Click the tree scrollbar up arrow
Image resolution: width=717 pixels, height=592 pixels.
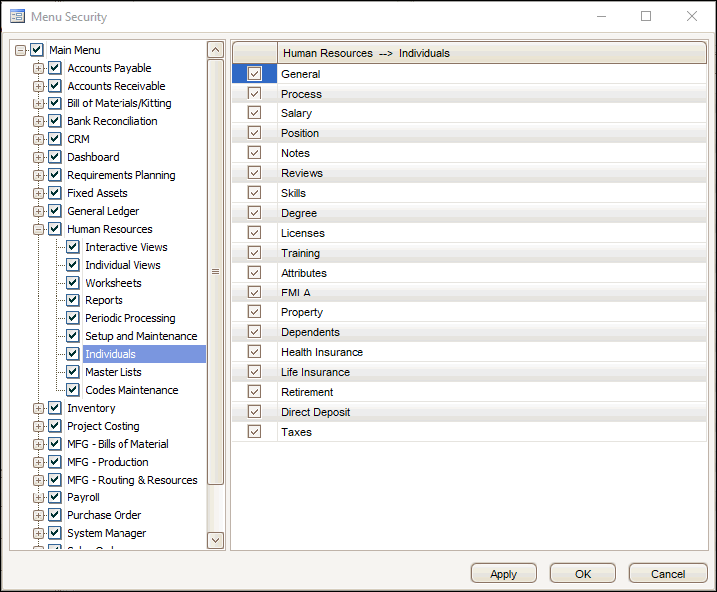215,50
